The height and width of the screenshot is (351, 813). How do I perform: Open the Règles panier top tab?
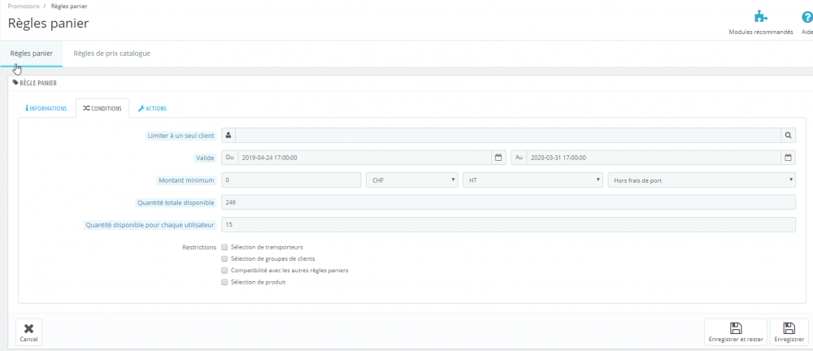(x=31, y=54)
